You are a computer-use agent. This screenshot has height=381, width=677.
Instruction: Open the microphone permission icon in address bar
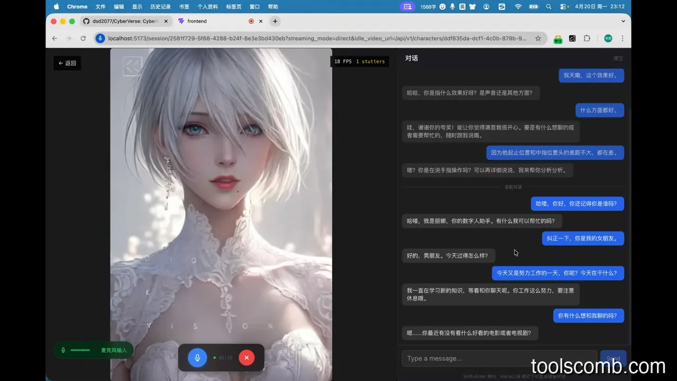(x=100, y=38)
